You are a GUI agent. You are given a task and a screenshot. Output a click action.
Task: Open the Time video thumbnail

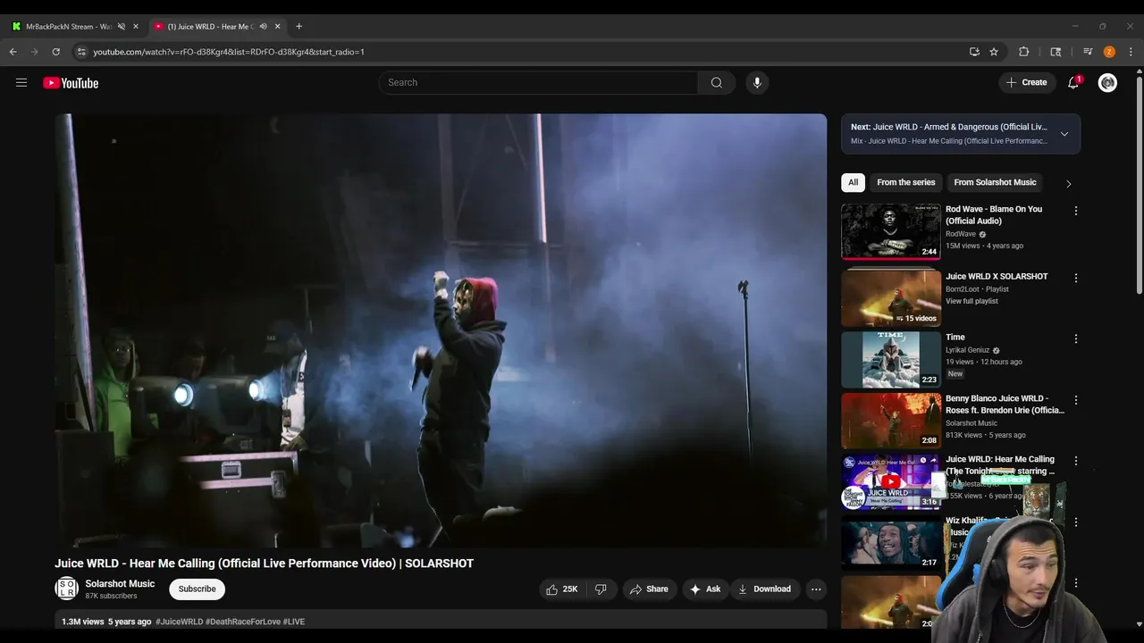point(891,359)
